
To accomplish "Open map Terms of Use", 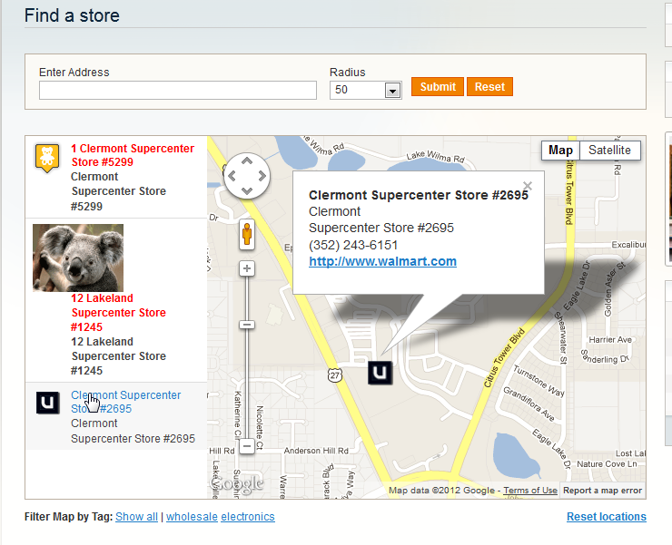I will (x=530, y=491).
